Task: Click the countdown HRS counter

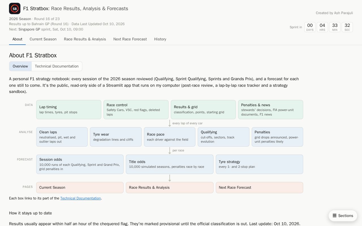Action: pos(322,27)
